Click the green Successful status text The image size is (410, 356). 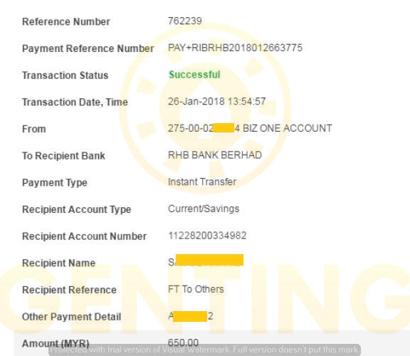click(194, 75)
